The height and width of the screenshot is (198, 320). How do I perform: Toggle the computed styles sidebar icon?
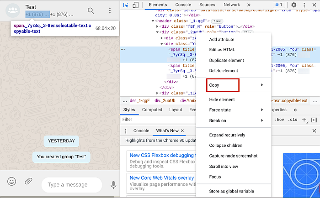[314, 120]
